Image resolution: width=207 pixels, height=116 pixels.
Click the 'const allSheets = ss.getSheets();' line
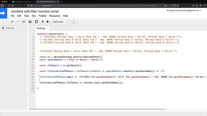click(x=61, y=65)
